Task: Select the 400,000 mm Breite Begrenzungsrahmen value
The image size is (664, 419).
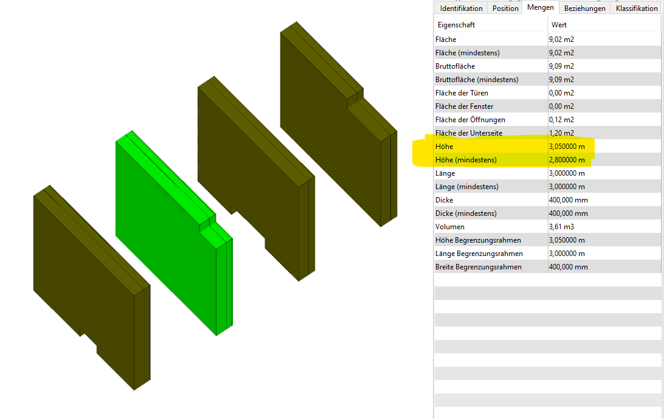Action: (569, 267)
